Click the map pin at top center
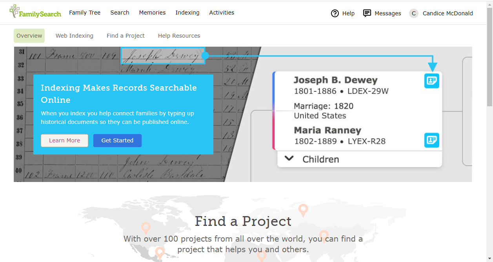The image size is (493, 262). click(303, 210)
